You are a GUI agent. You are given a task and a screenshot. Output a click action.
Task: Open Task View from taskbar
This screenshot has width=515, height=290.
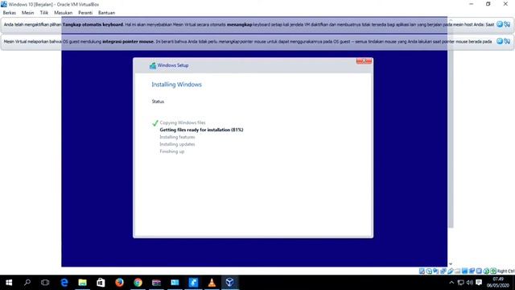click(x=45, y=283)
